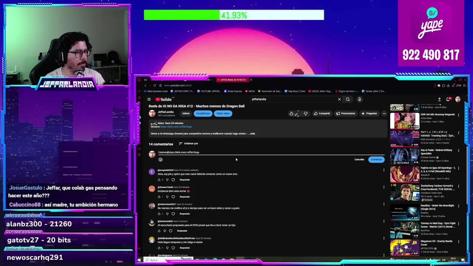The height and width of the screenshot is (266, 473).
Task: Go back in browser history
Action: [x=145, y=85]
